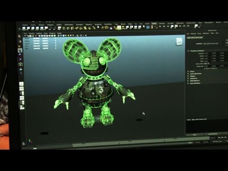Open the viewport Shading menu
The image size is (228, 171).
(31, 34)
